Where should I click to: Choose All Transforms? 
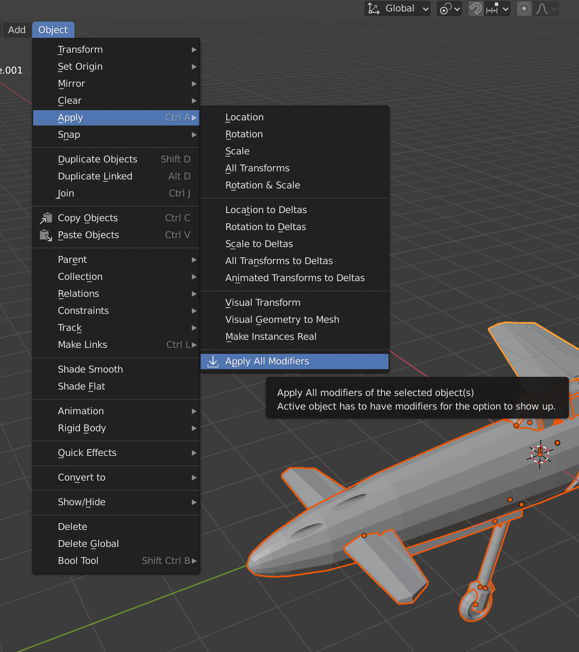coord(295,168)
